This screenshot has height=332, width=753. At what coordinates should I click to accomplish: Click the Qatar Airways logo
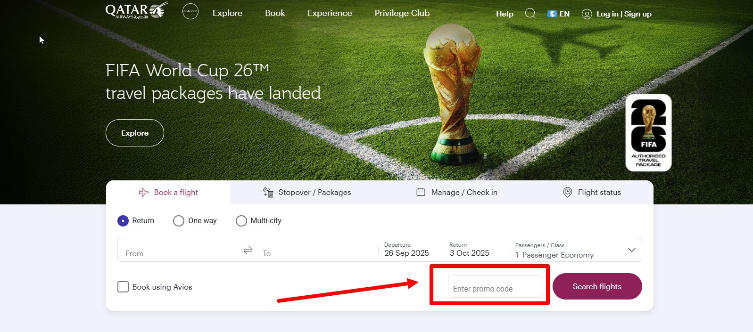pos(136,11)
